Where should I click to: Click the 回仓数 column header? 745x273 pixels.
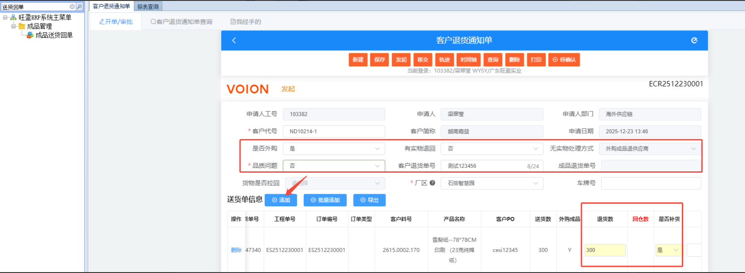click(641, 219)
